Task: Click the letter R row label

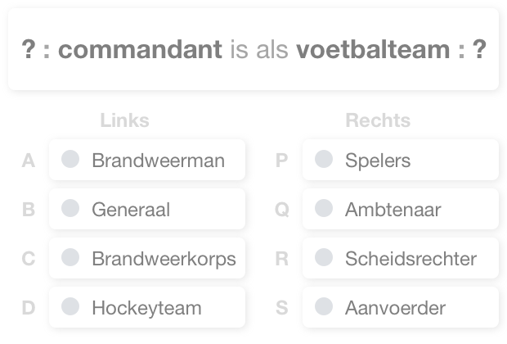Action: pos(282,259)
